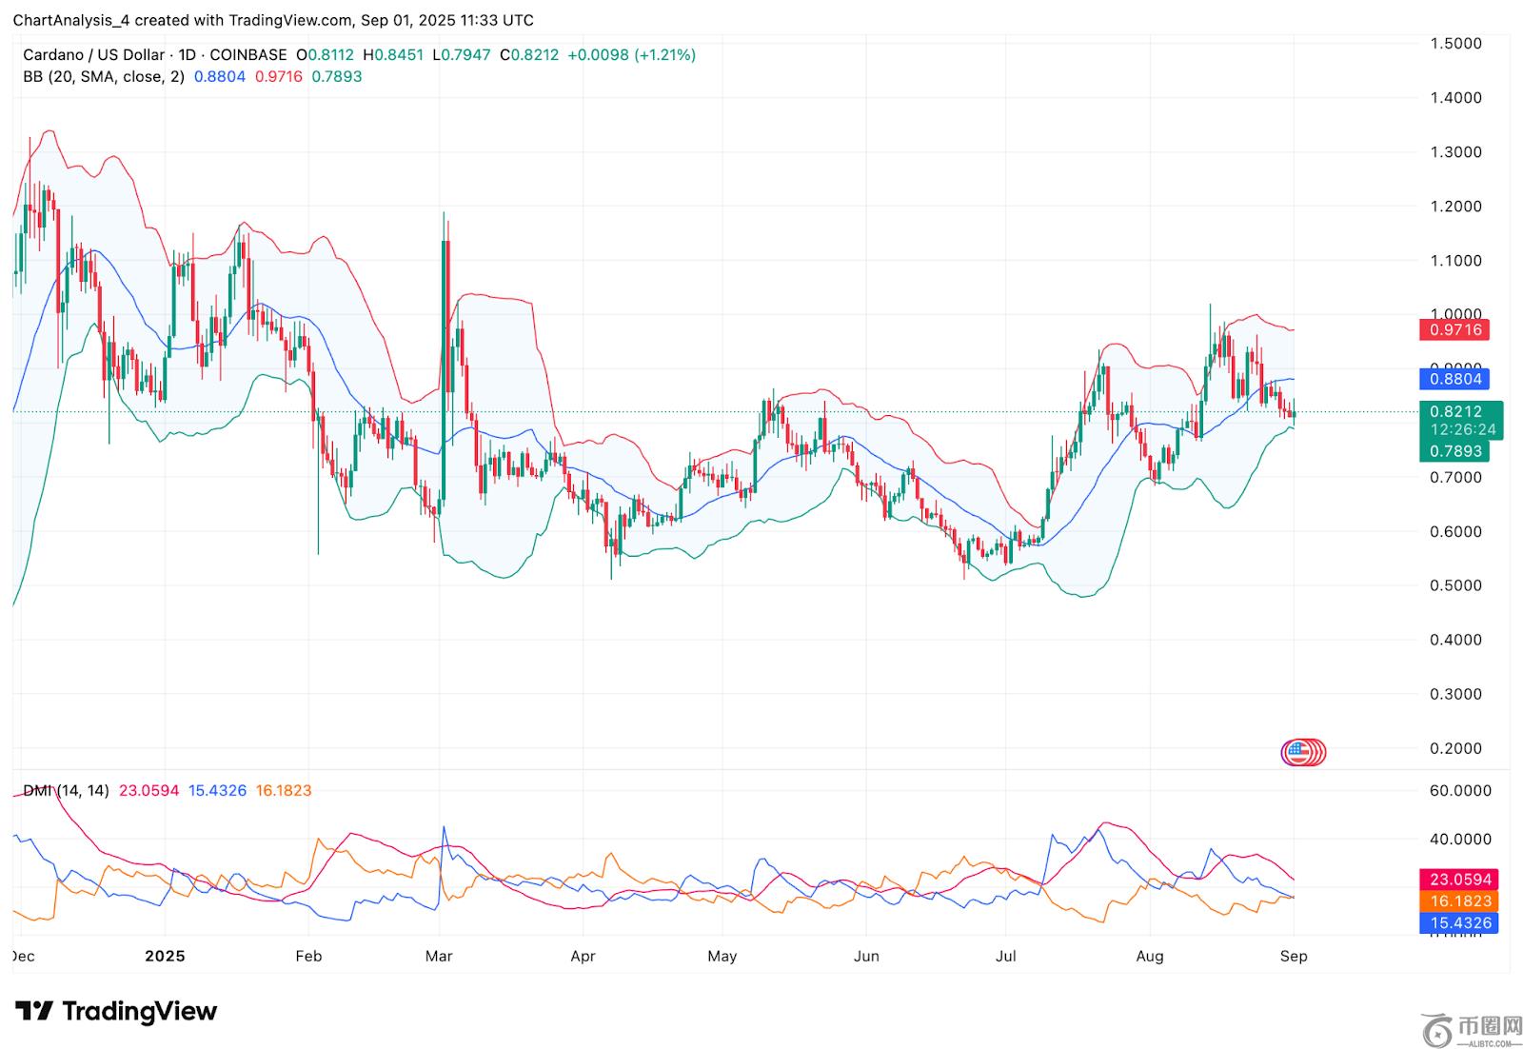Click the 60.0000 level on DMI scale
Viewport: 1523px width, 1049px height.
pyautogui.click(x=1460, y=791)
